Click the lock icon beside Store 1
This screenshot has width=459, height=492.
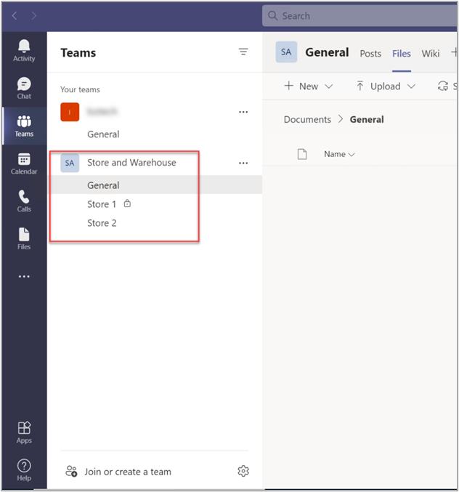(x=127, y=203)
